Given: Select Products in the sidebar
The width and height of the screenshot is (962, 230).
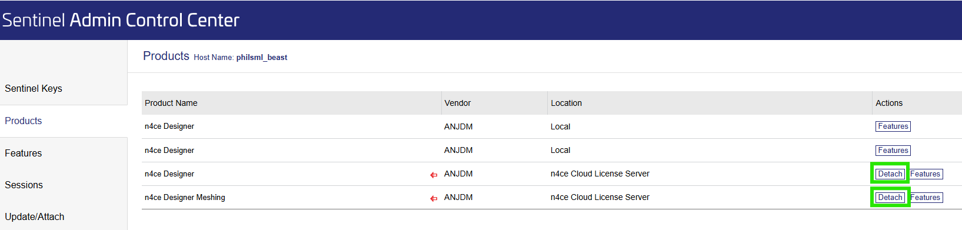Looking at the screenshot, I should point(24,121).
